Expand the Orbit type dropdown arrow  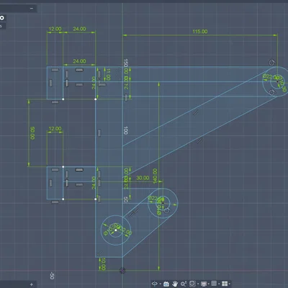tap(161, 284)
